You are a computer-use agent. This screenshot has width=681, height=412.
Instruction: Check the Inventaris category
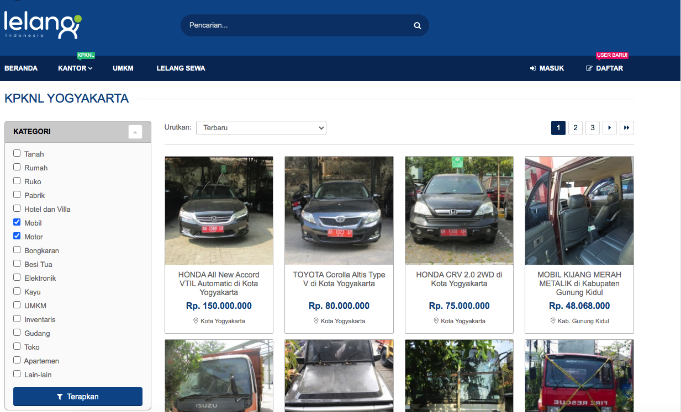pos(17,319)
